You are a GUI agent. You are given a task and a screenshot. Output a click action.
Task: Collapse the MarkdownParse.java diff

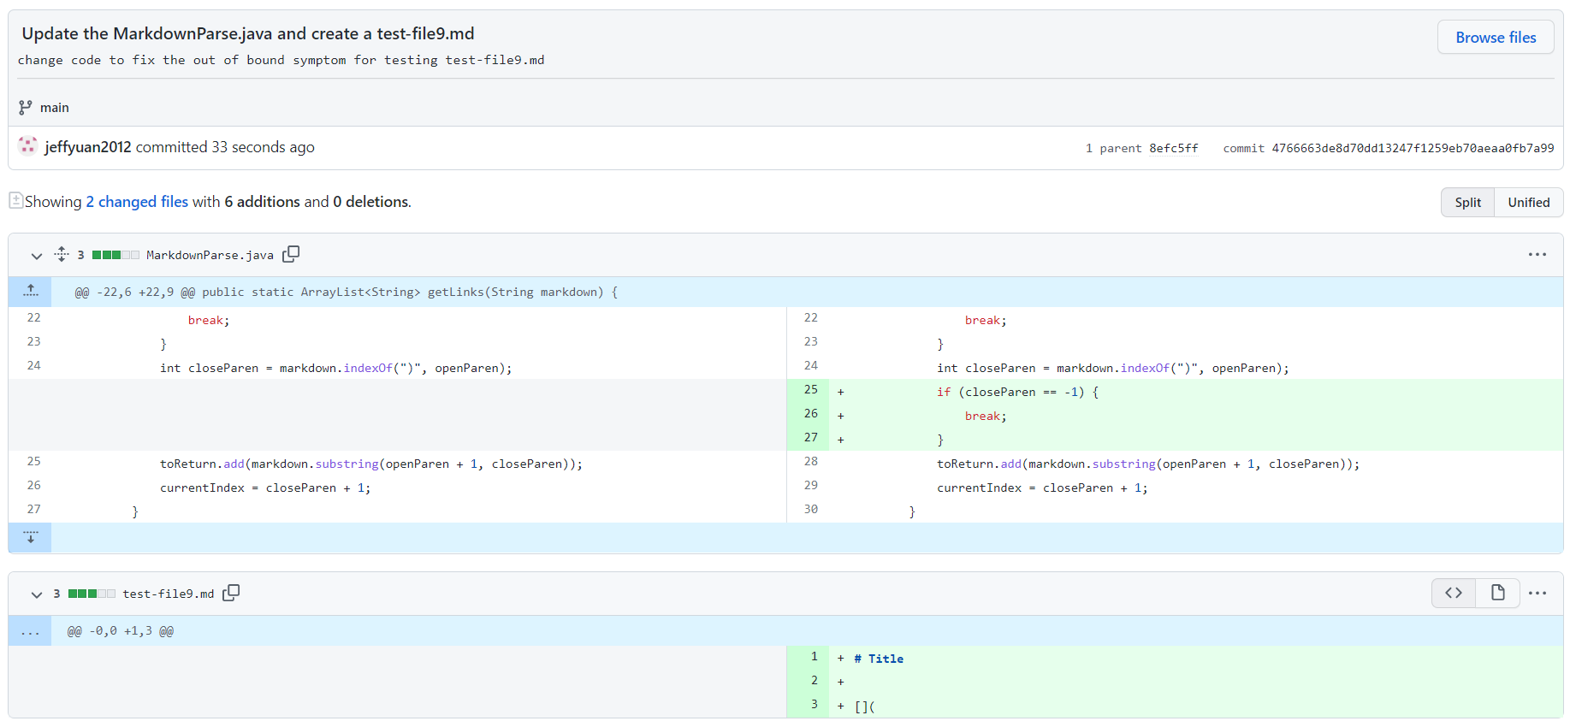37,256
